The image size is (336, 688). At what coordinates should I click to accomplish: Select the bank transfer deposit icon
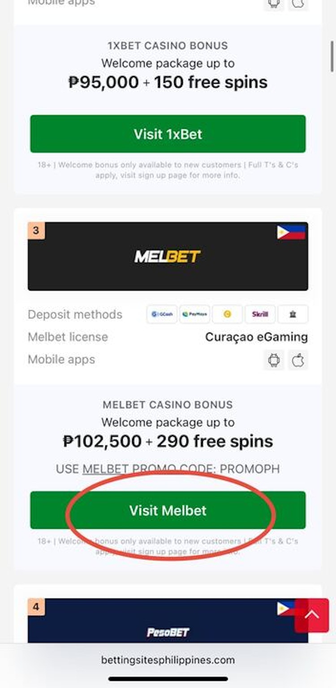point(293,314)
